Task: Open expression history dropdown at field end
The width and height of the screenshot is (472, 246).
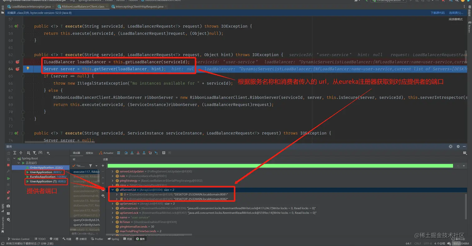Action: click(463, 166)
